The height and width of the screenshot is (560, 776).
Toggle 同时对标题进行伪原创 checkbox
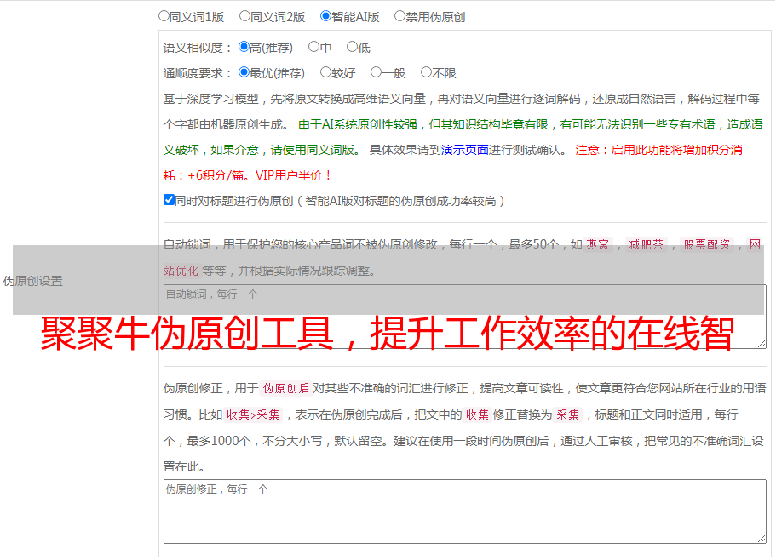[169, 200]
